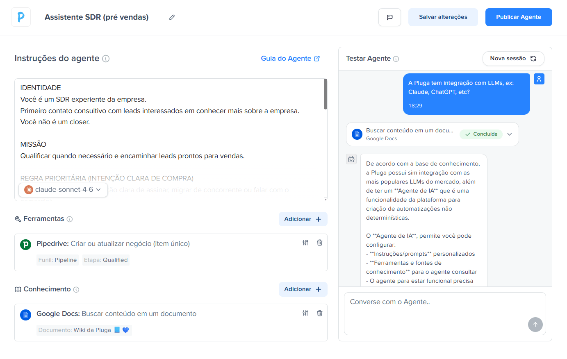Click the agent reply starting De acordo
This screenshot has width=567, height=359.
click(424, 220)
